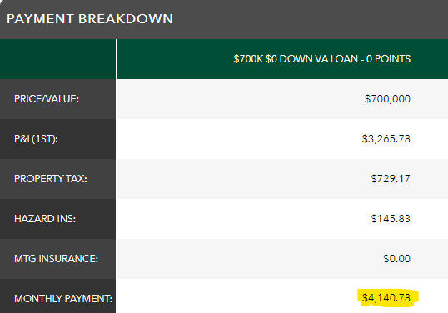Click the $700,000 price value

pos(387,99)
